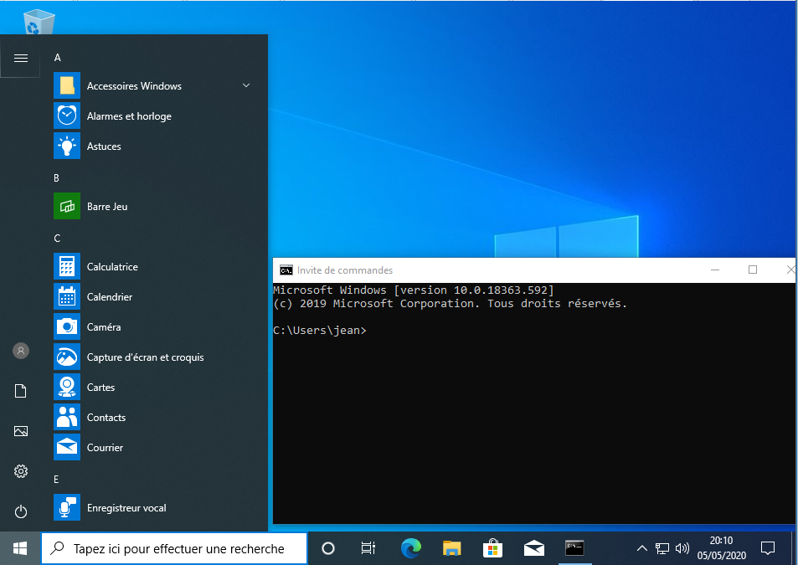Open the notification Action Center icon

[x=768, y=548]
